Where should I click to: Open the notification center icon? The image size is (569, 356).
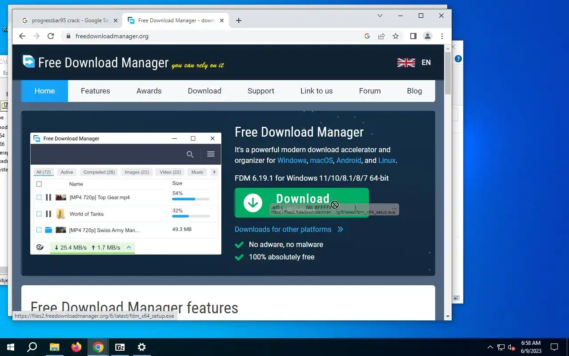(554, 347)
